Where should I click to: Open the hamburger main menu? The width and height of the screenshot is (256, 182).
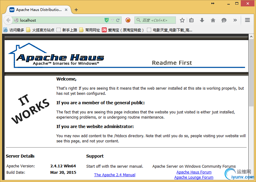point(247,20)
